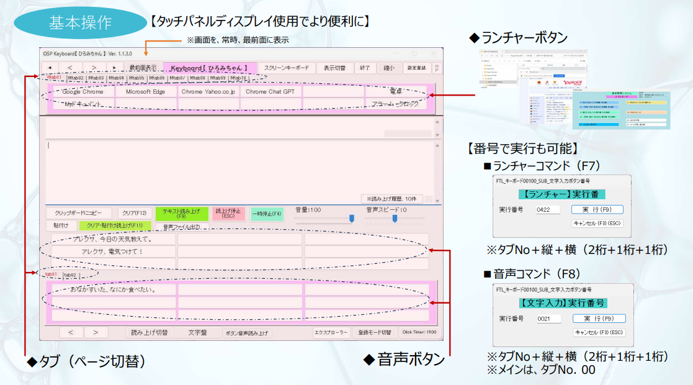Switch to the Mtab09 tab

pyautogui.click(x=218, y=78)
